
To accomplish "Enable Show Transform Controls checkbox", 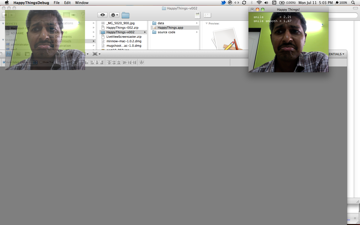I will click(x=41, y=62).
